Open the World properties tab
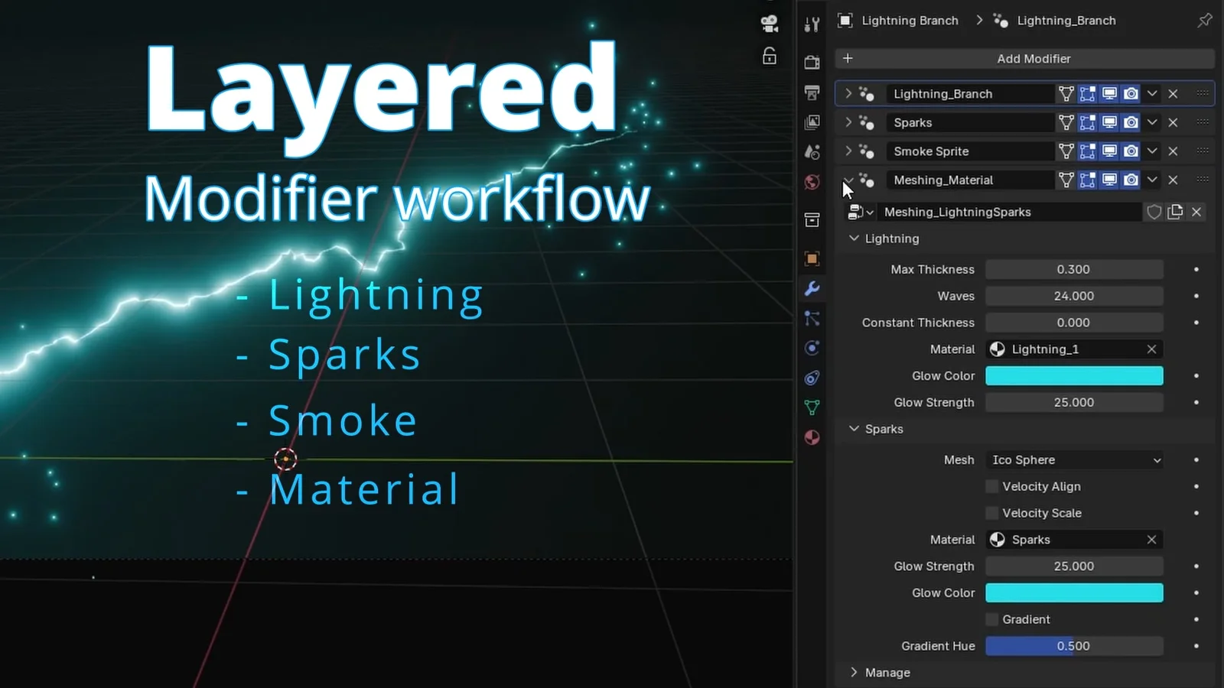1224x688 pixels. (812, 182)
